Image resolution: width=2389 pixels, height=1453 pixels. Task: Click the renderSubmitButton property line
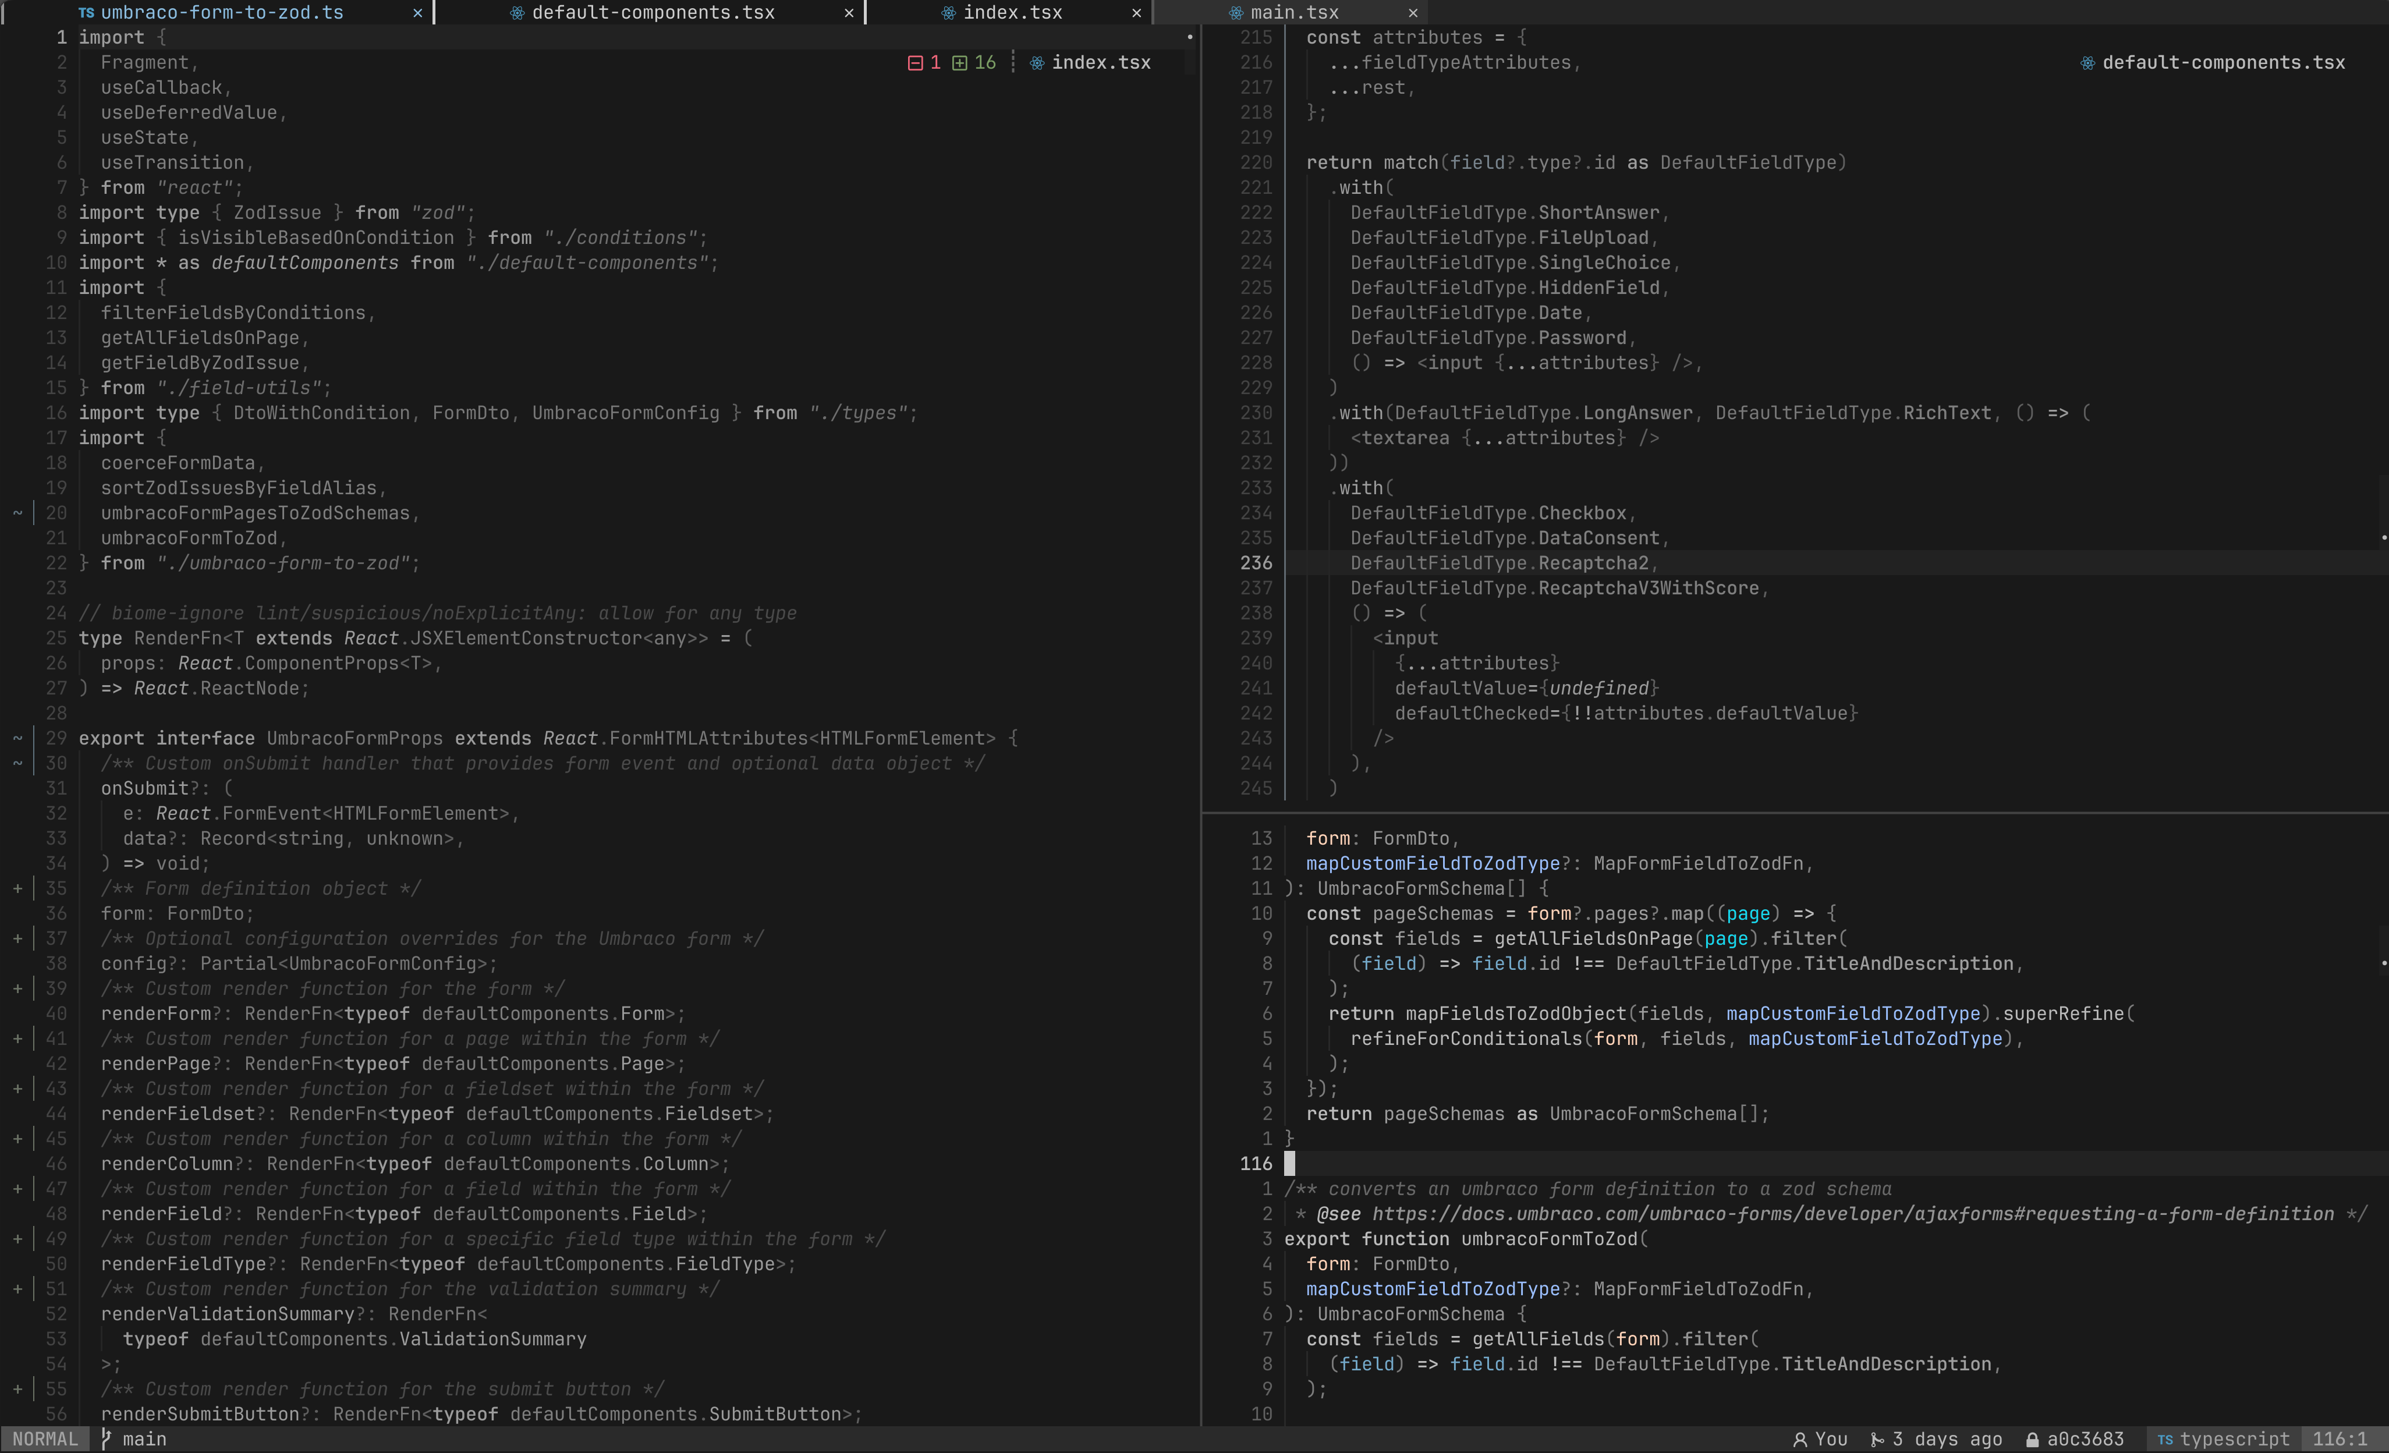click(x=482, y=1414)
